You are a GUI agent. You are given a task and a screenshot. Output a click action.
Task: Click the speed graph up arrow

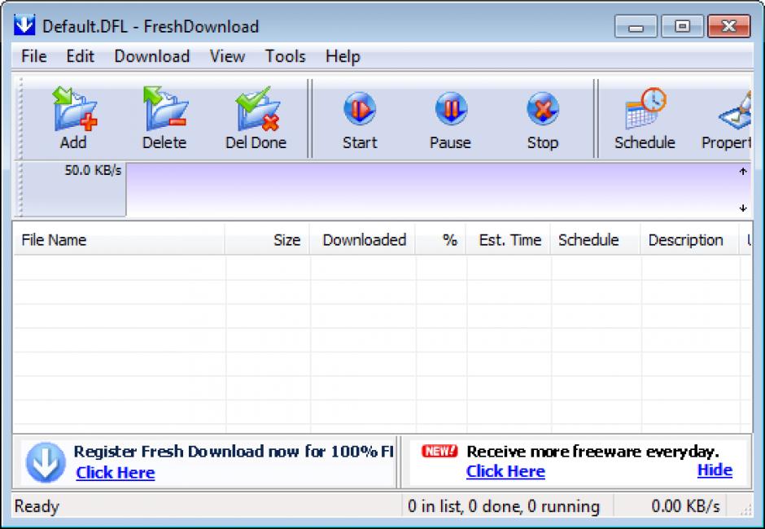pyautogui.click(x=743, y=171)
